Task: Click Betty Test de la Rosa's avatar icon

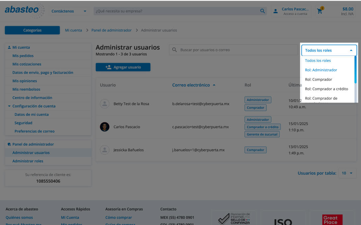Action: pos(105,104)
